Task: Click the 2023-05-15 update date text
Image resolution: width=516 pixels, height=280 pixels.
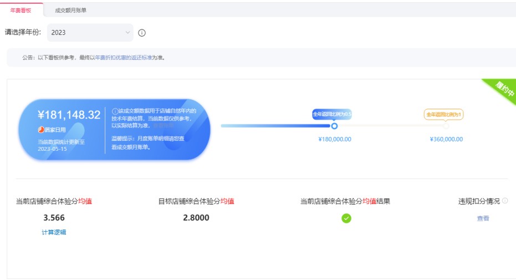Action: coord(52,149)
